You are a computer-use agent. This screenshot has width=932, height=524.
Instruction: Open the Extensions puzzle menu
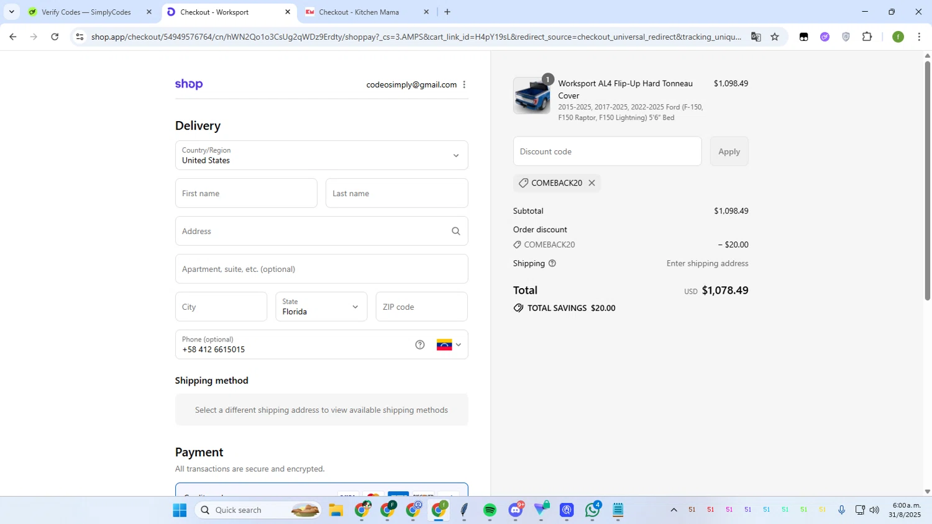click(867, 37)
